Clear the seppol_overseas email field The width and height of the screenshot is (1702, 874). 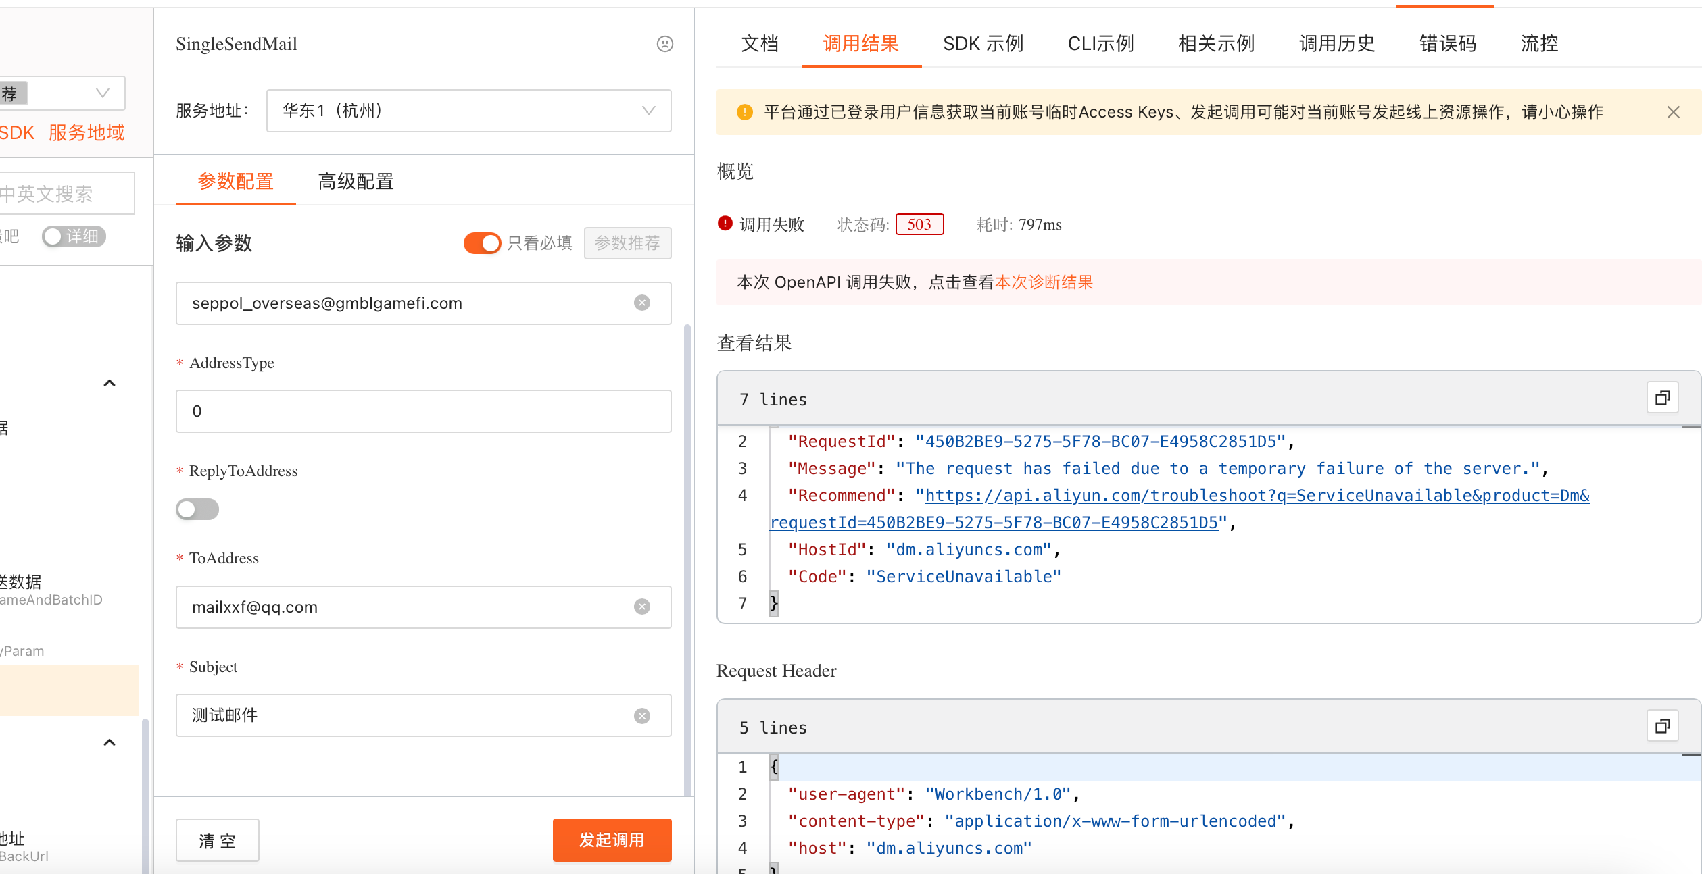pos(642,303)
